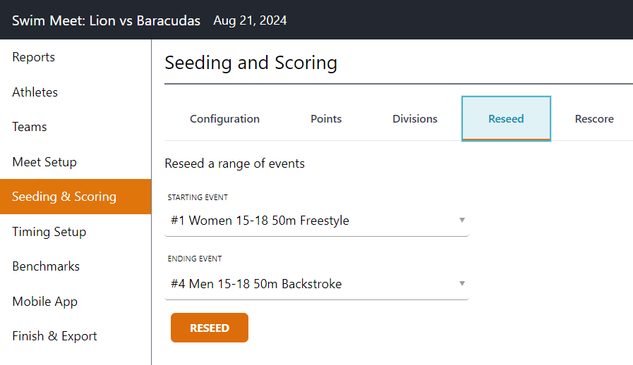Open the Divisions tab
The width and height of the screenshot is (633, 365).
[415, 119]
